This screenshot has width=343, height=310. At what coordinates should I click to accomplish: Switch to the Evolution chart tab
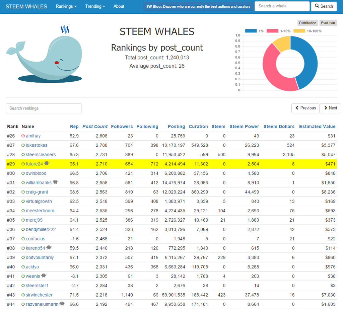click(328, 23)
